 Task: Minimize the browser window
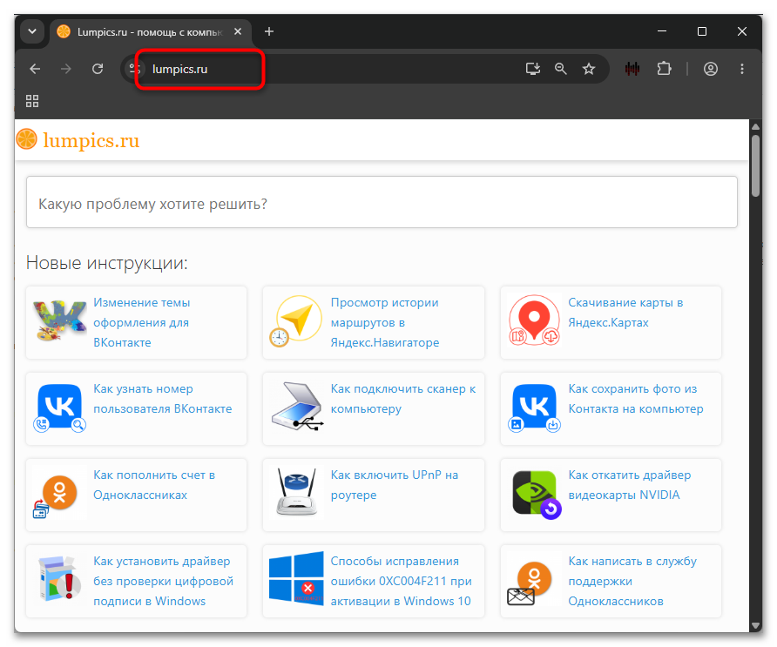(662, 31)
